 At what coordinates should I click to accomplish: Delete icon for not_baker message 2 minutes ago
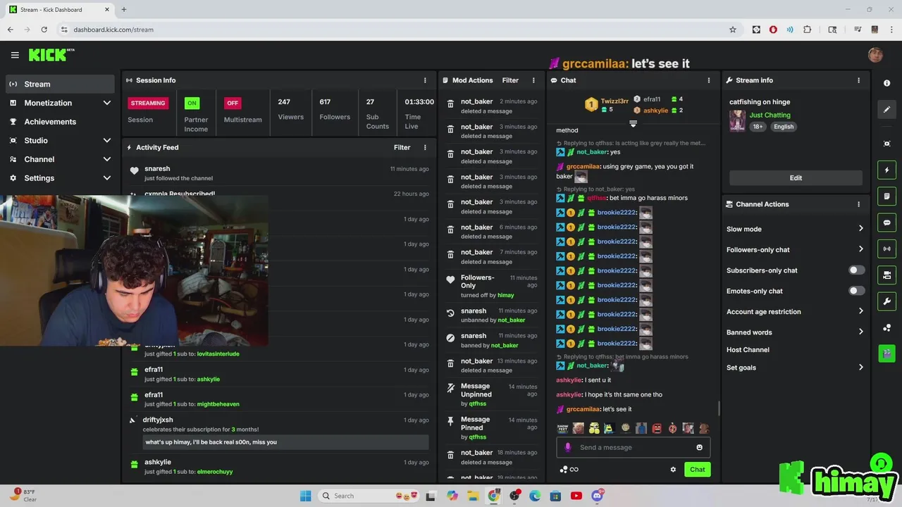450,104
